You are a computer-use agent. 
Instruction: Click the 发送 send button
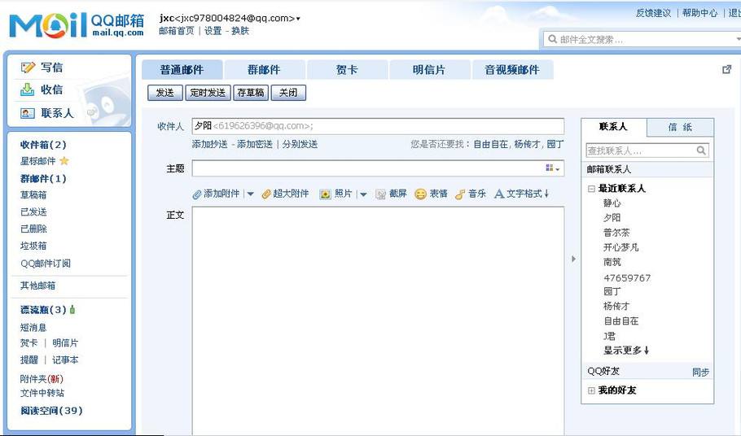pos(165,93)
